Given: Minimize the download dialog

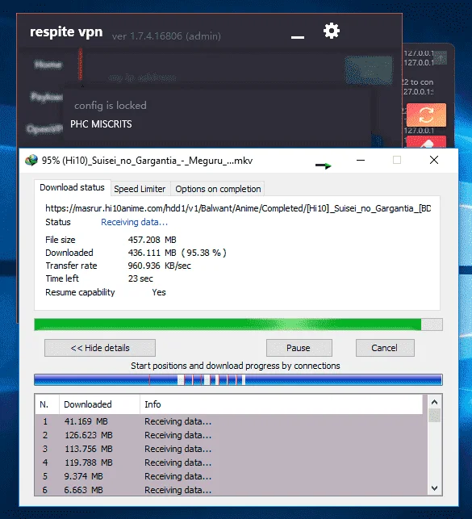Looking at the screenshot, I should tap(361, 160).
